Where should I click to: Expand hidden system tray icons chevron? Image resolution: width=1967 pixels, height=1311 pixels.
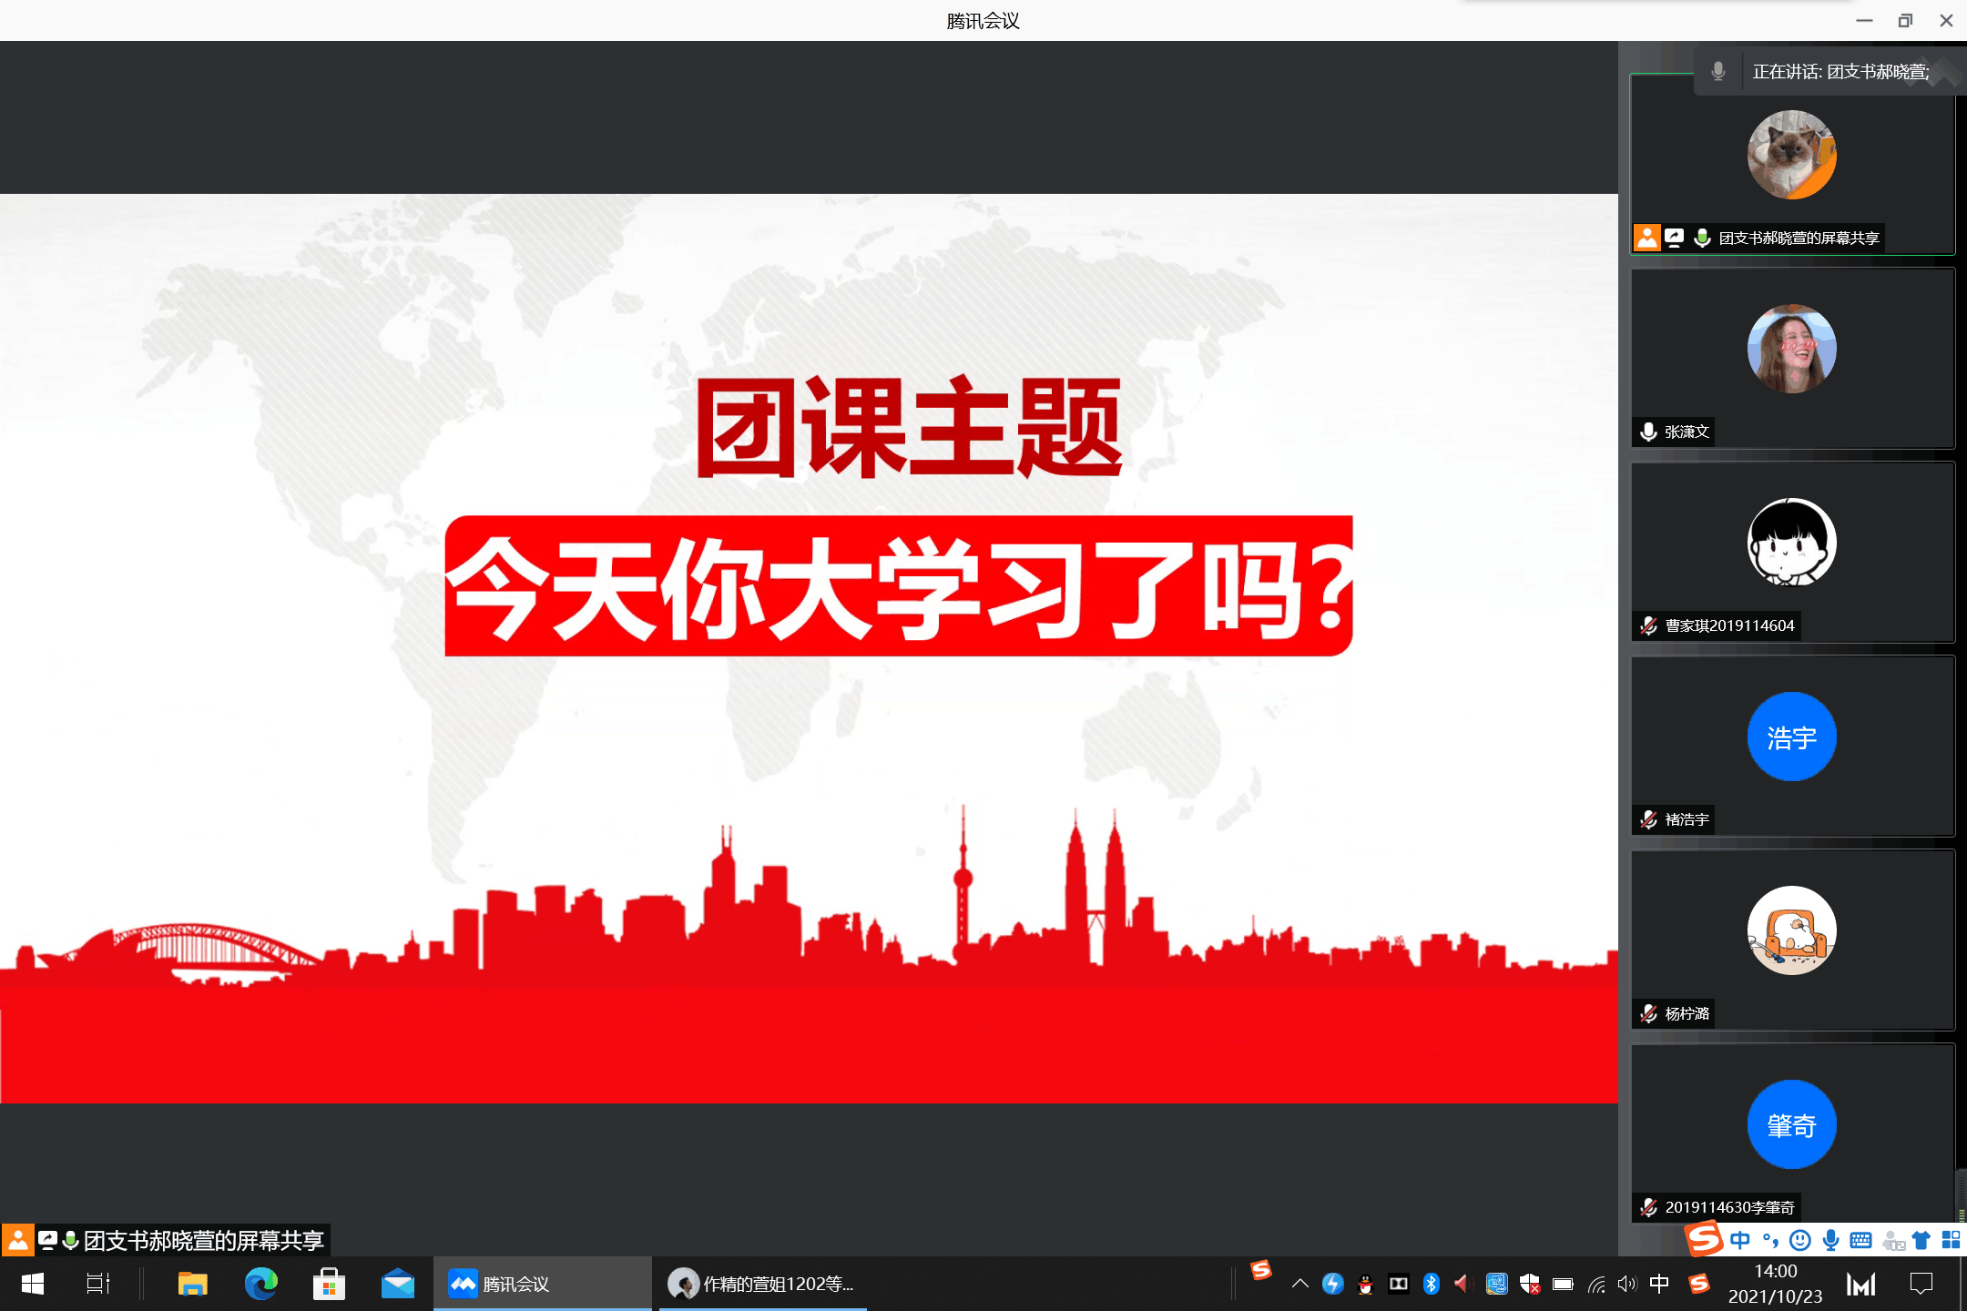[x=1299, y=1284]
